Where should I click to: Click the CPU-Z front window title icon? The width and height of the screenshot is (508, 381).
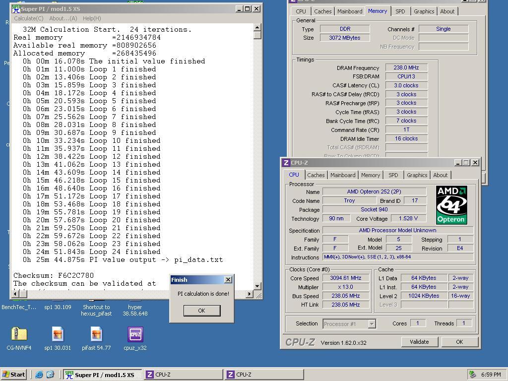[x=286, y=163]
